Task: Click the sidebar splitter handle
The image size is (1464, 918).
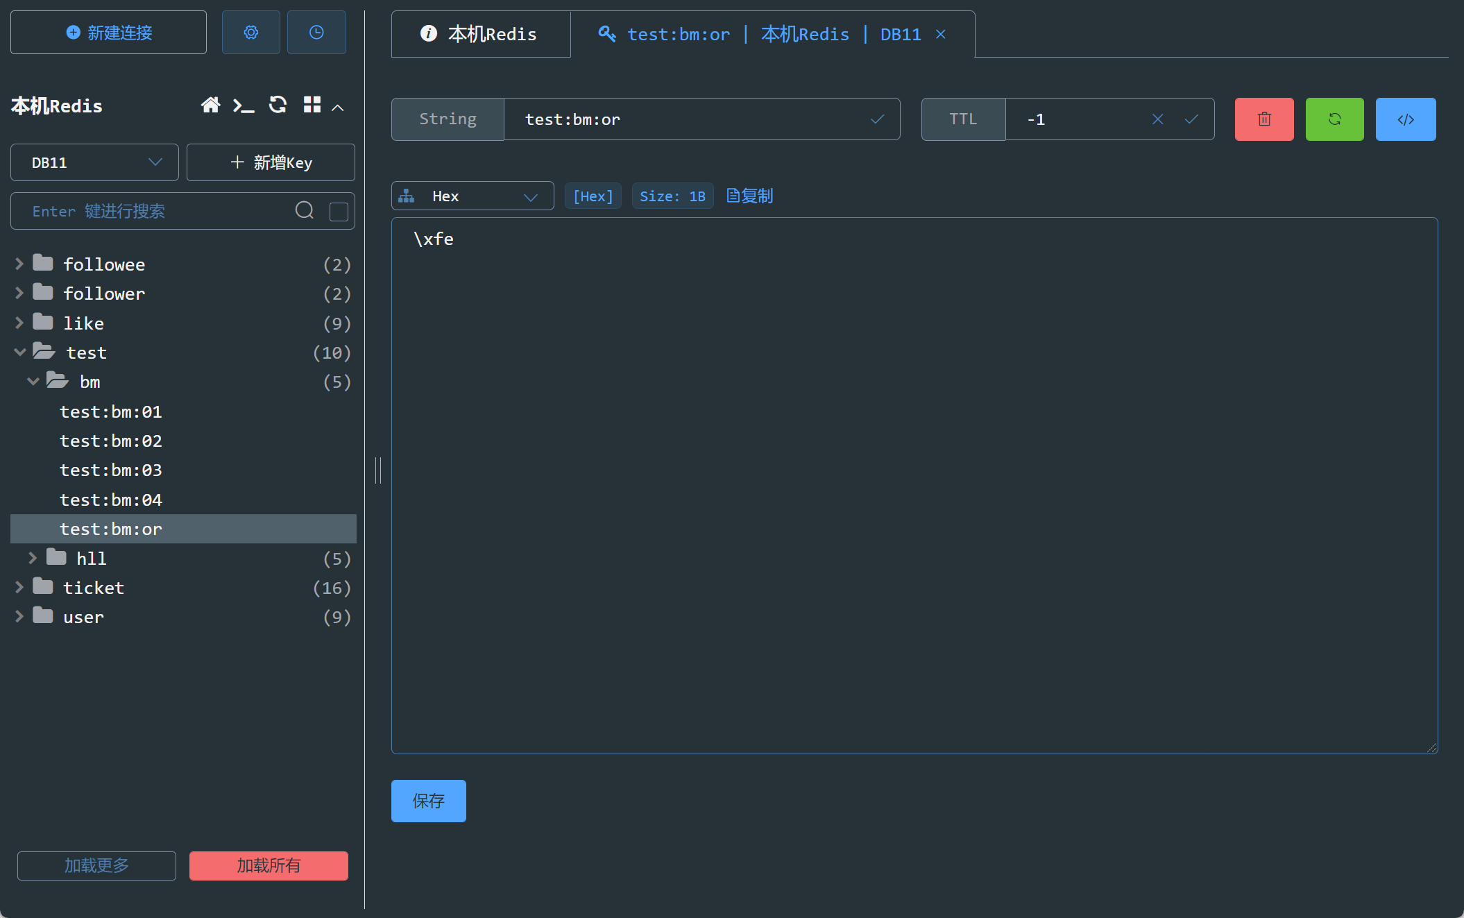Action: [378, 470]
